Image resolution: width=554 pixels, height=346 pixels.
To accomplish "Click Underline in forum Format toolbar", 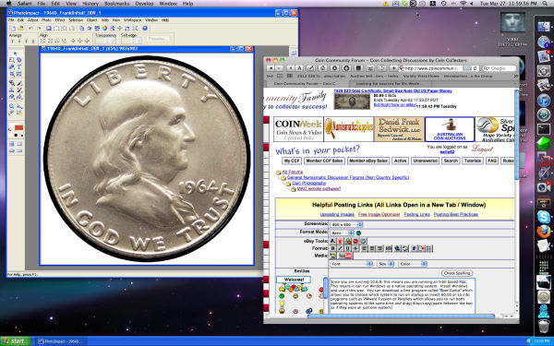I will (x=348, y=248).
